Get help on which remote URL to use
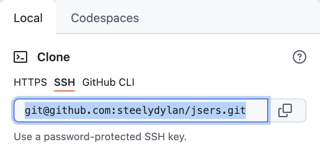This screenshot has width=320, height=158. 300,57
